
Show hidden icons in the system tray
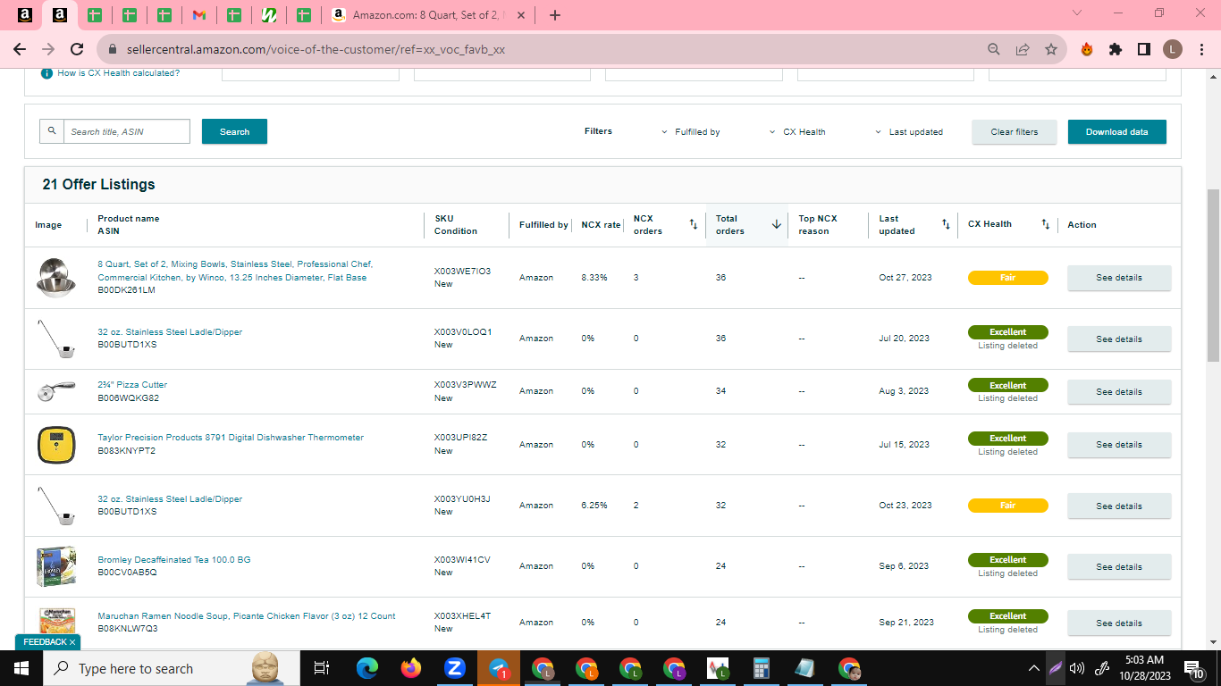[x=1034, y=668]
